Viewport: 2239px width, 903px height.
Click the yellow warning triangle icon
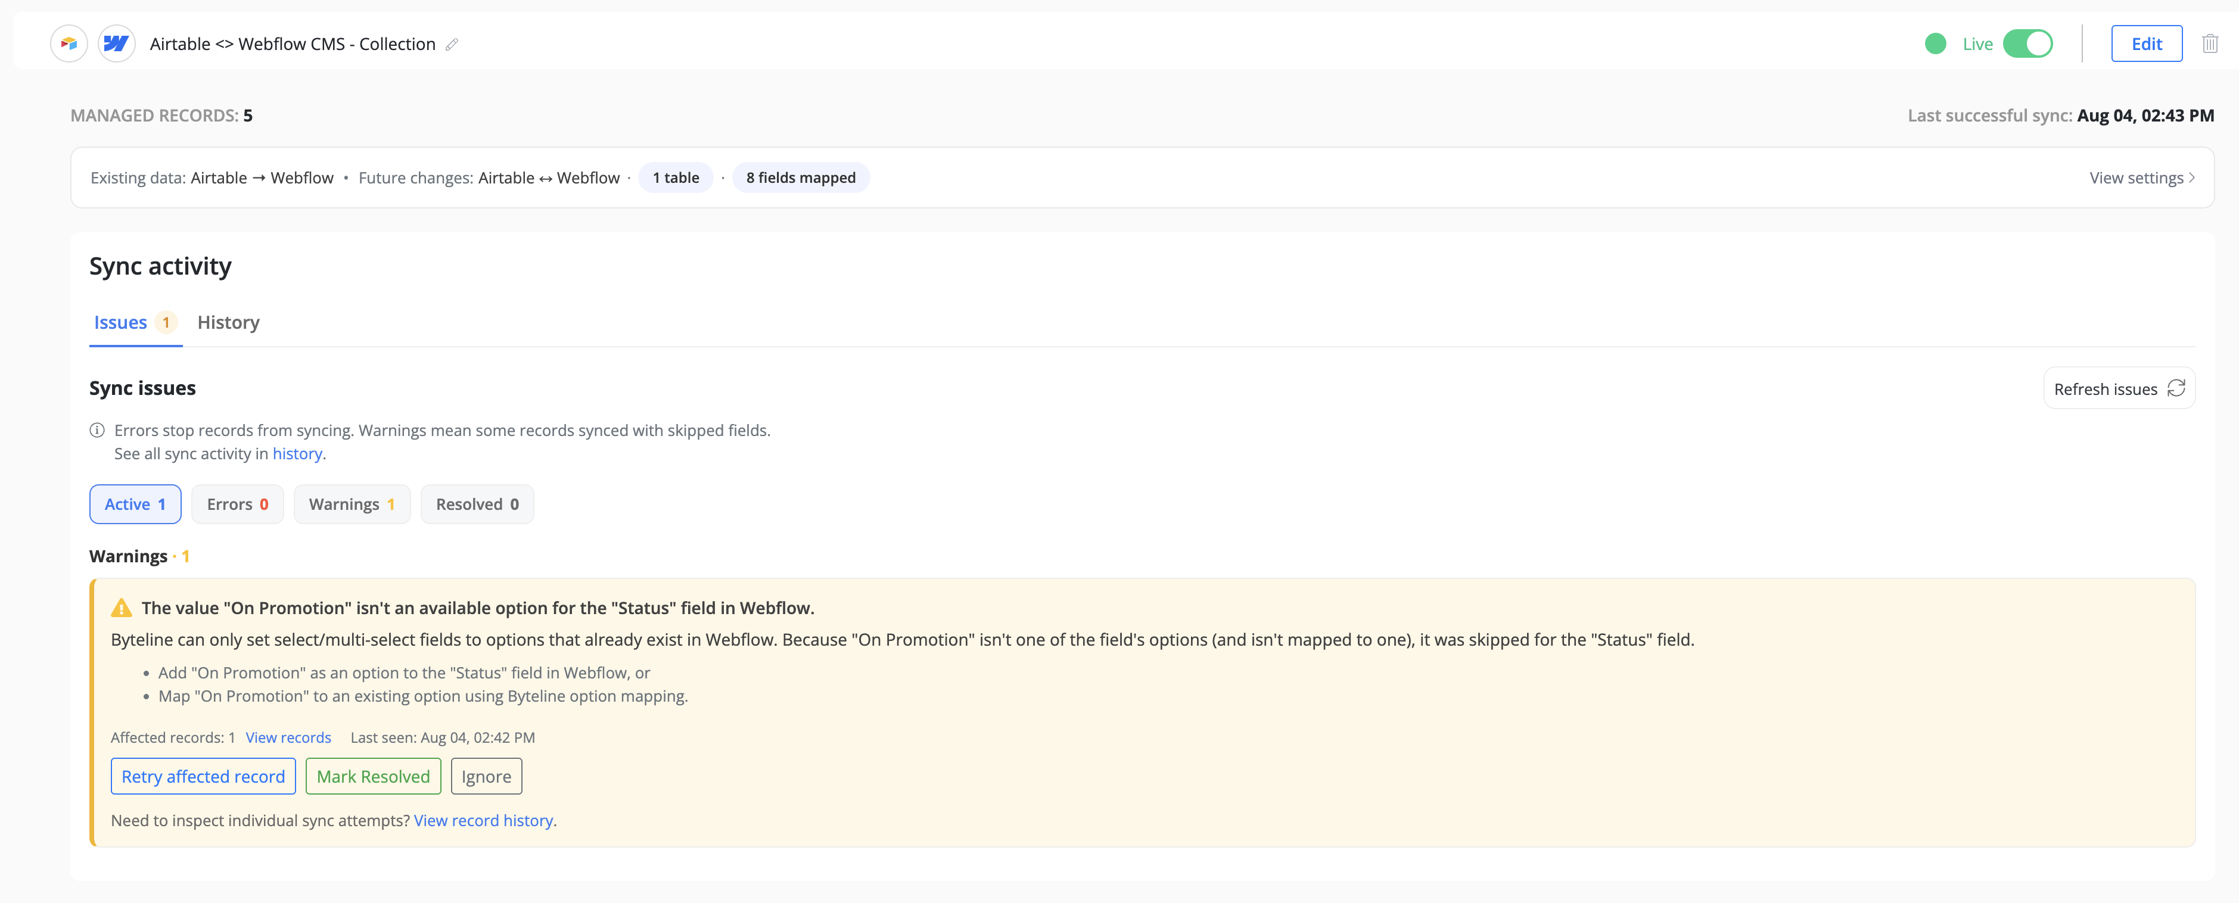tap(122, 608)
